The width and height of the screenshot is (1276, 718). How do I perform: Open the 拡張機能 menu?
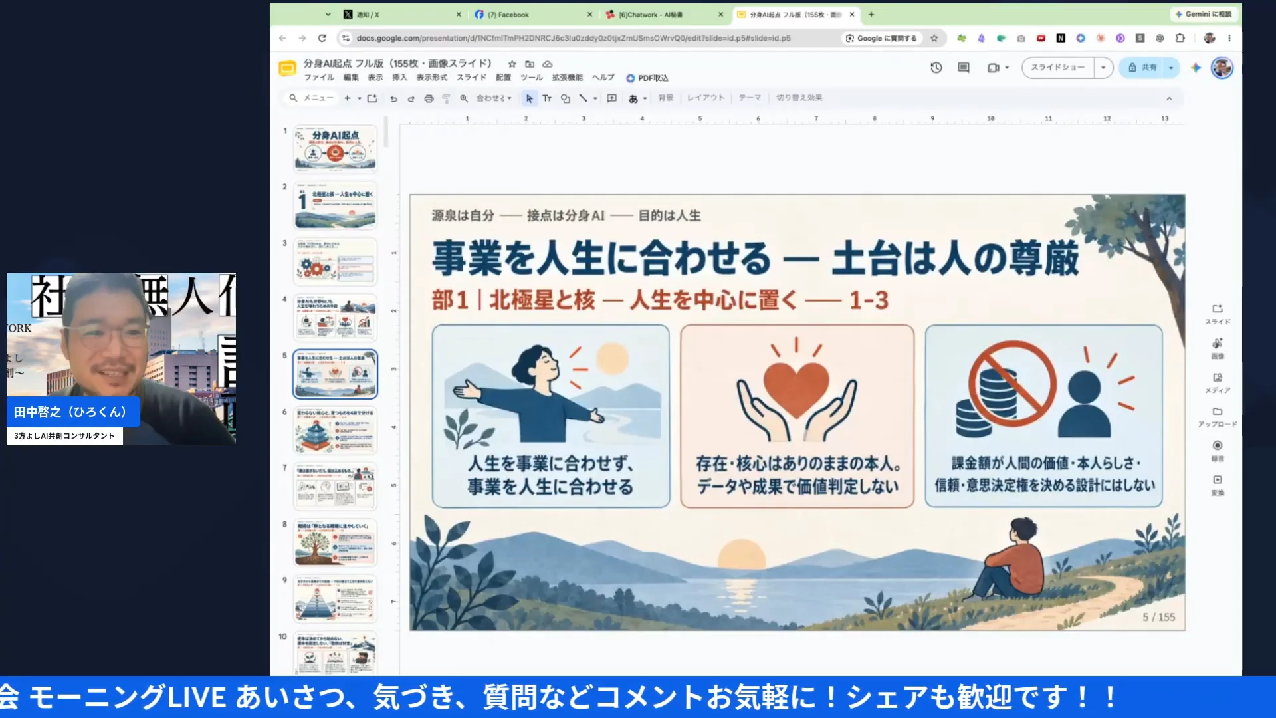(567, 78)
